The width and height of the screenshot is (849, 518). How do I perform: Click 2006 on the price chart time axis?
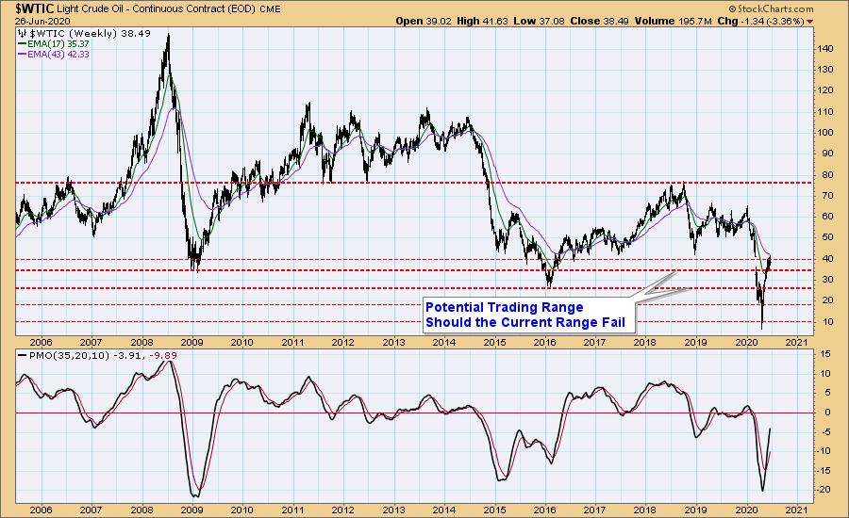[x=42, y=342]
